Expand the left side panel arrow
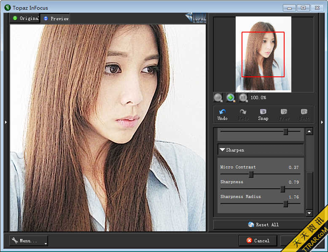The image size is (328, 252). tap(6, 122)
